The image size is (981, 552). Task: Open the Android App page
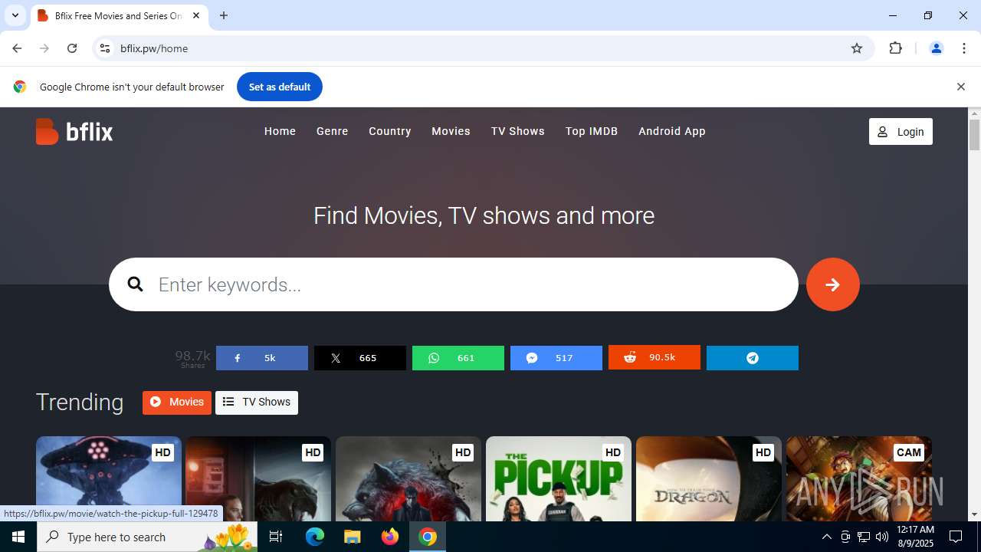click(x=672, y=131)
